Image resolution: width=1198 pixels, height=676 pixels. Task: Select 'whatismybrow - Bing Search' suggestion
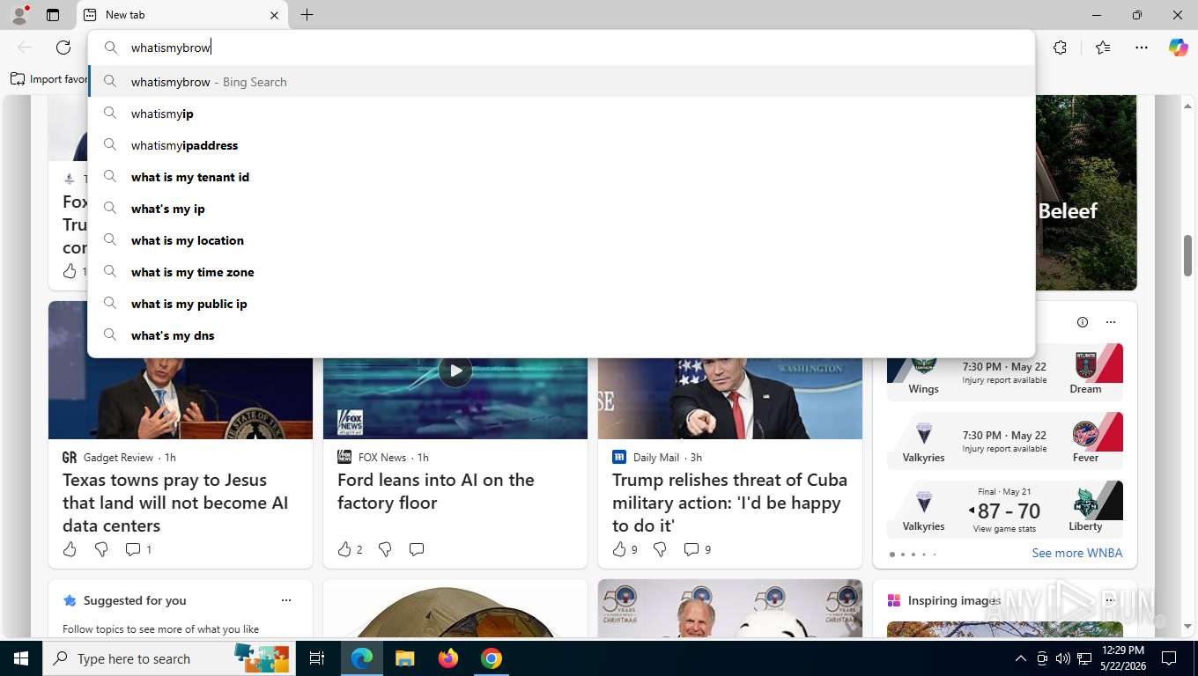pyautogui.click(x=561, y=82)
